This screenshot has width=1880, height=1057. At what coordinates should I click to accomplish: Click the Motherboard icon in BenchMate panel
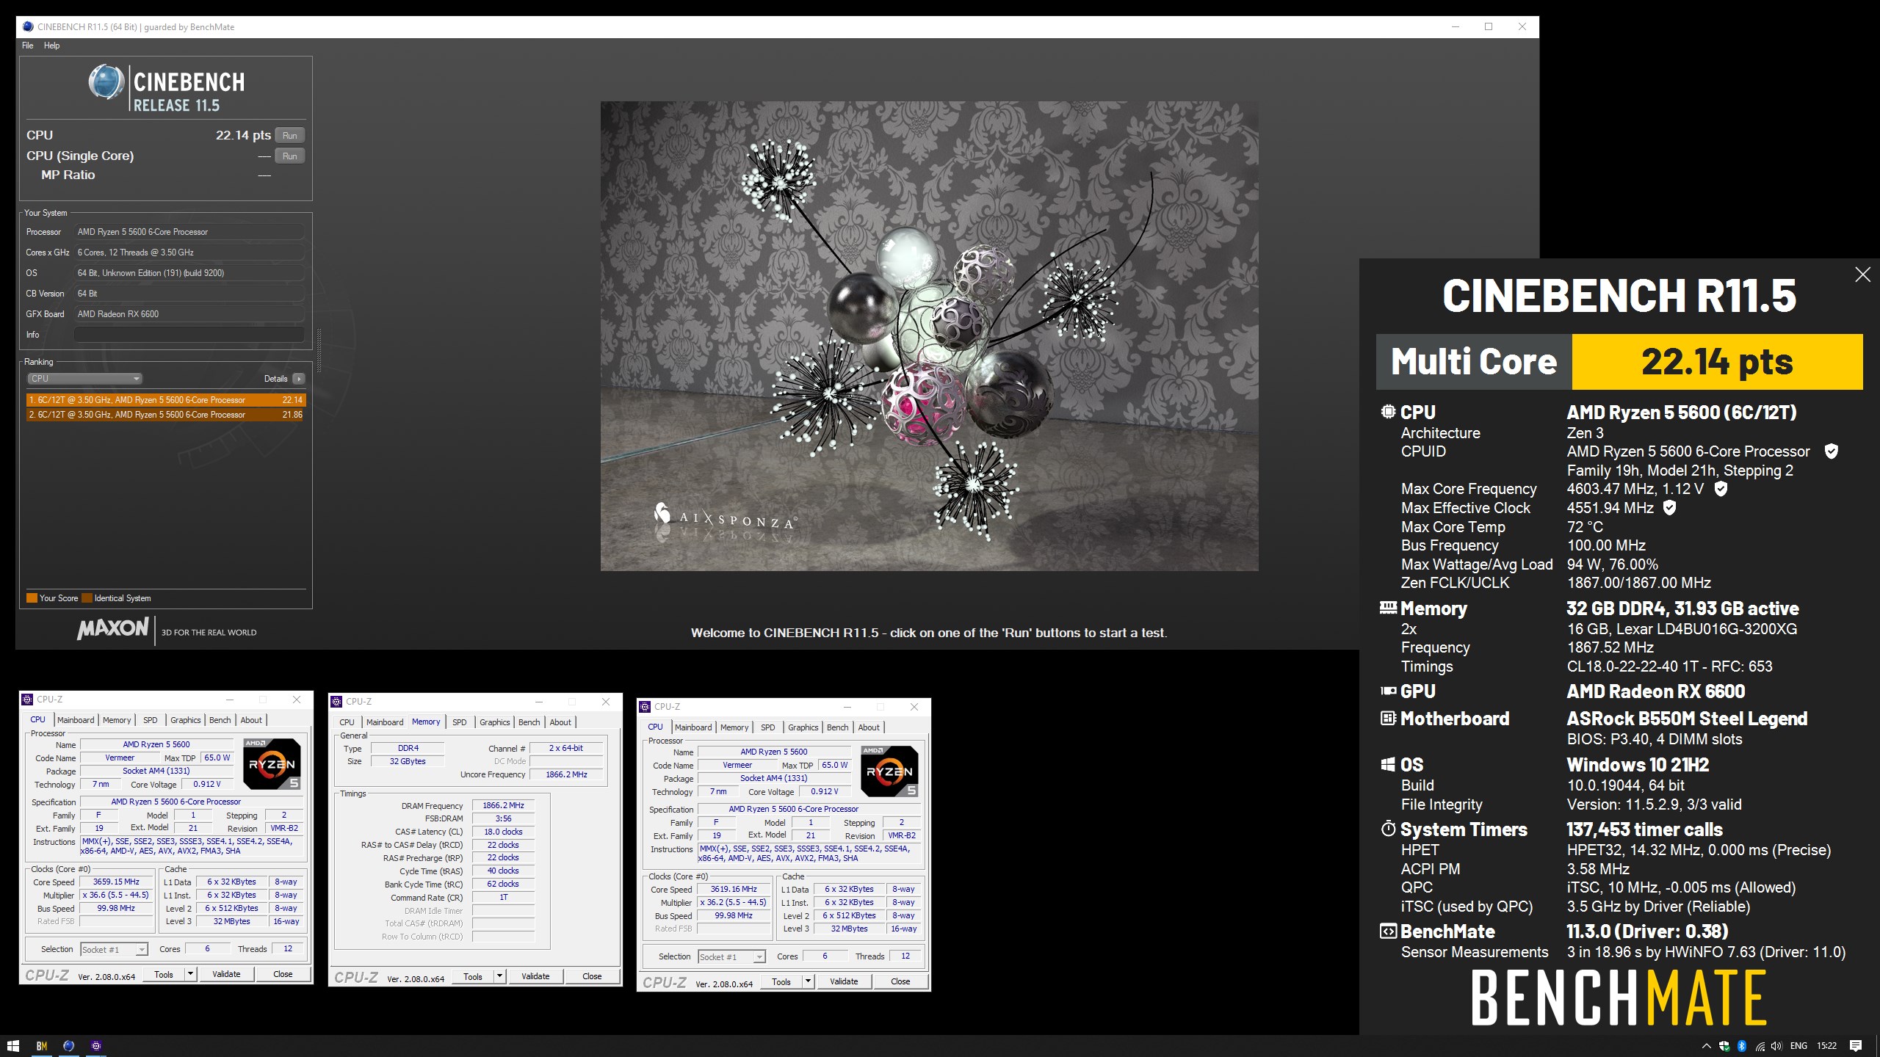(x=1388, y=719)
